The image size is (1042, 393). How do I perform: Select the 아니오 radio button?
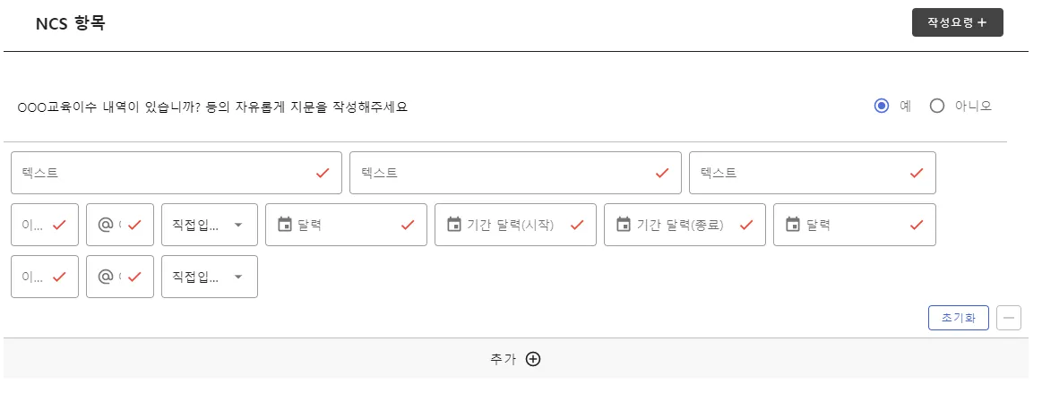coord(937,106)
